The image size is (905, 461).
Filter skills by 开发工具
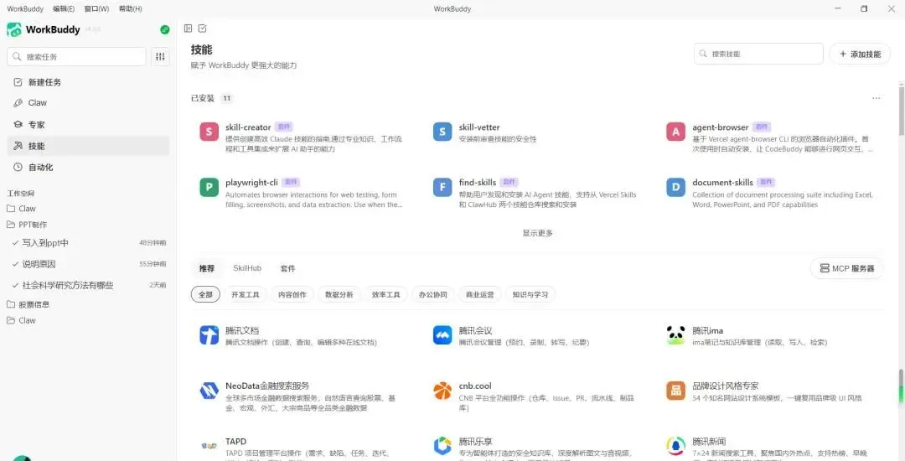pos(246,295)
